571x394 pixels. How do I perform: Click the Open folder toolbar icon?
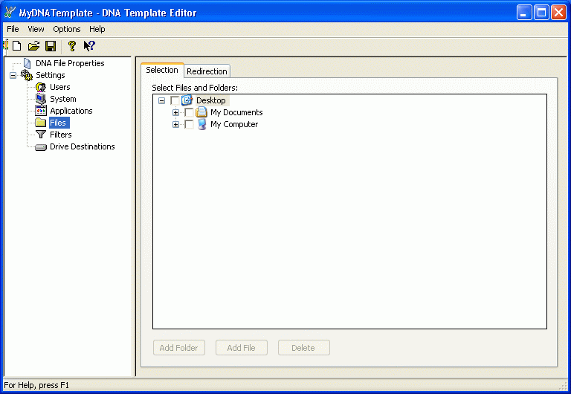pos(33,46)
